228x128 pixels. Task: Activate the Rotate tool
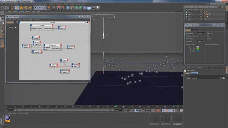coord(26,7)
